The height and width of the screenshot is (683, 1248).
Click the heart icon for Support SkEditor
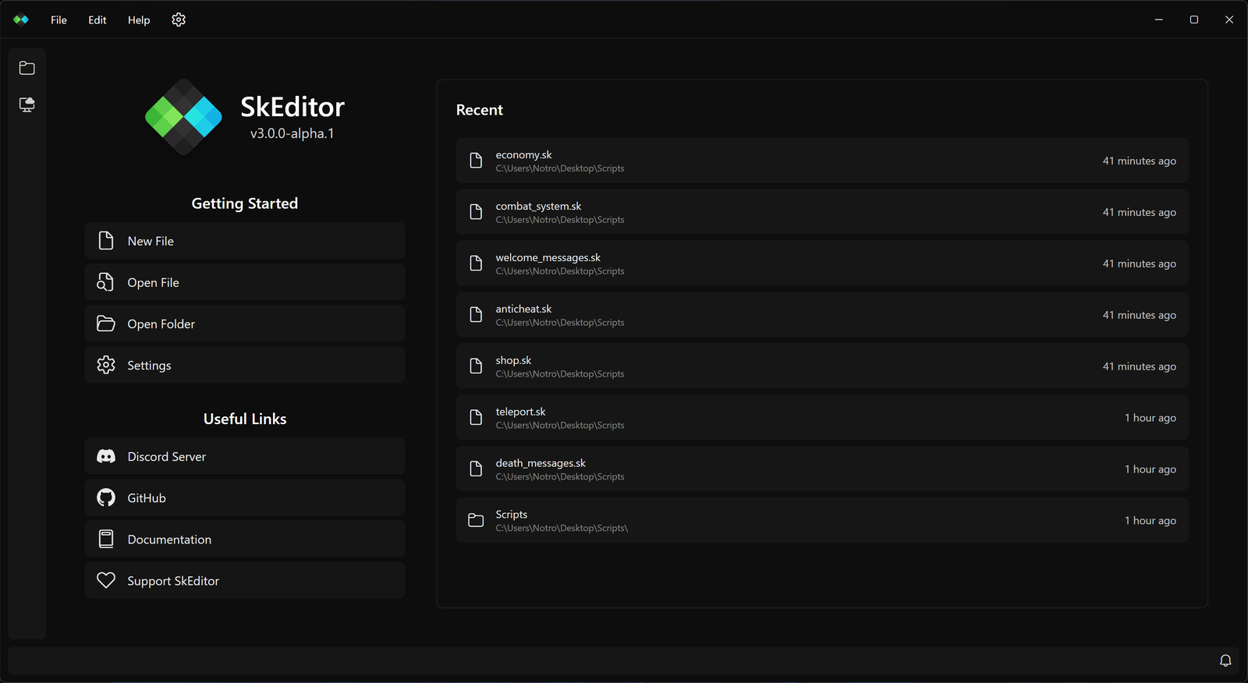(106, 580)
